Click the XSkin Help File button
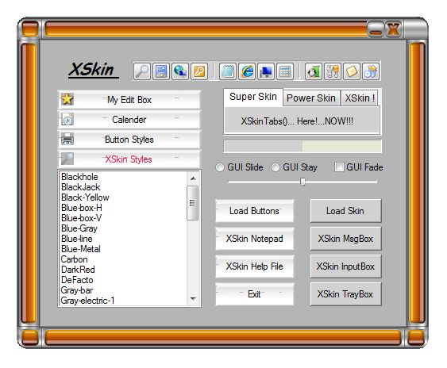This screenshot has width=447, height=368. (x=255, y=266)
